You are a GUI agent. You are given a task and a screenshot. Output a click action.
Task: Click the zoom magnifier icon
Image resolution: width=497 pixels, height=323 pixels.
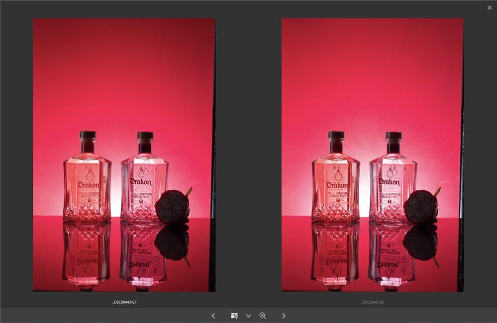(x=263, y=316)
